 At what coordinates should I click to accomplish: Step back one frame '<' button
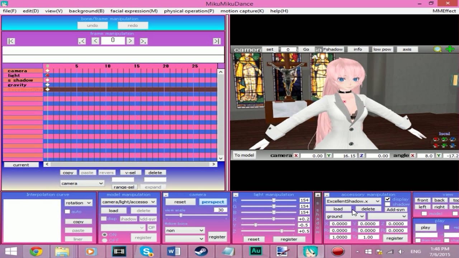tap(95, 41)
